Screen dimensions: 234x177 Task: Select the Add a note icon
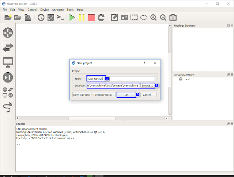114,18
